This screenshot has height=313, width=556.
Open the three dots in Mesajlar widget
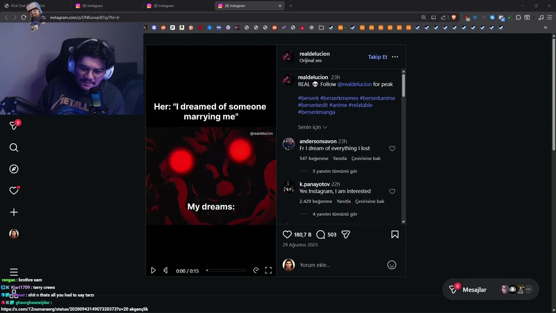coord(528,289)
